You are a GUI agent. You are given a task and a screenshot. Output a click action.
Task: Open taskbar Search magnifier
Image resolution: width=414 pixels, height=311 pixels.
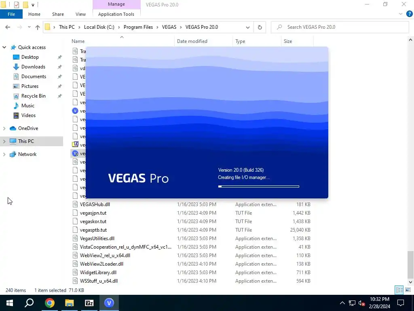29,303
